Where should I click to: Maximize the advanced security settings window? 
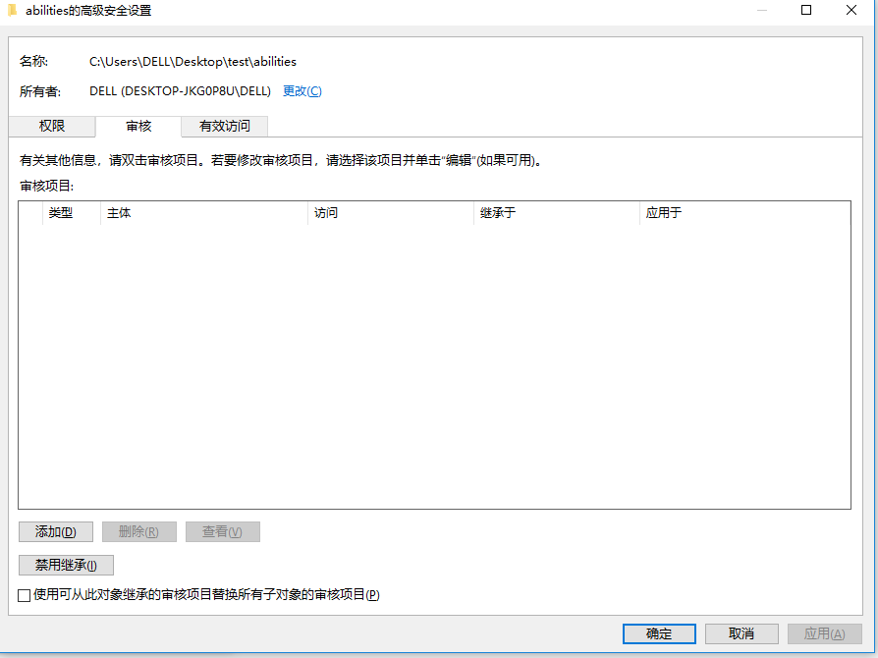coord(806,10)
